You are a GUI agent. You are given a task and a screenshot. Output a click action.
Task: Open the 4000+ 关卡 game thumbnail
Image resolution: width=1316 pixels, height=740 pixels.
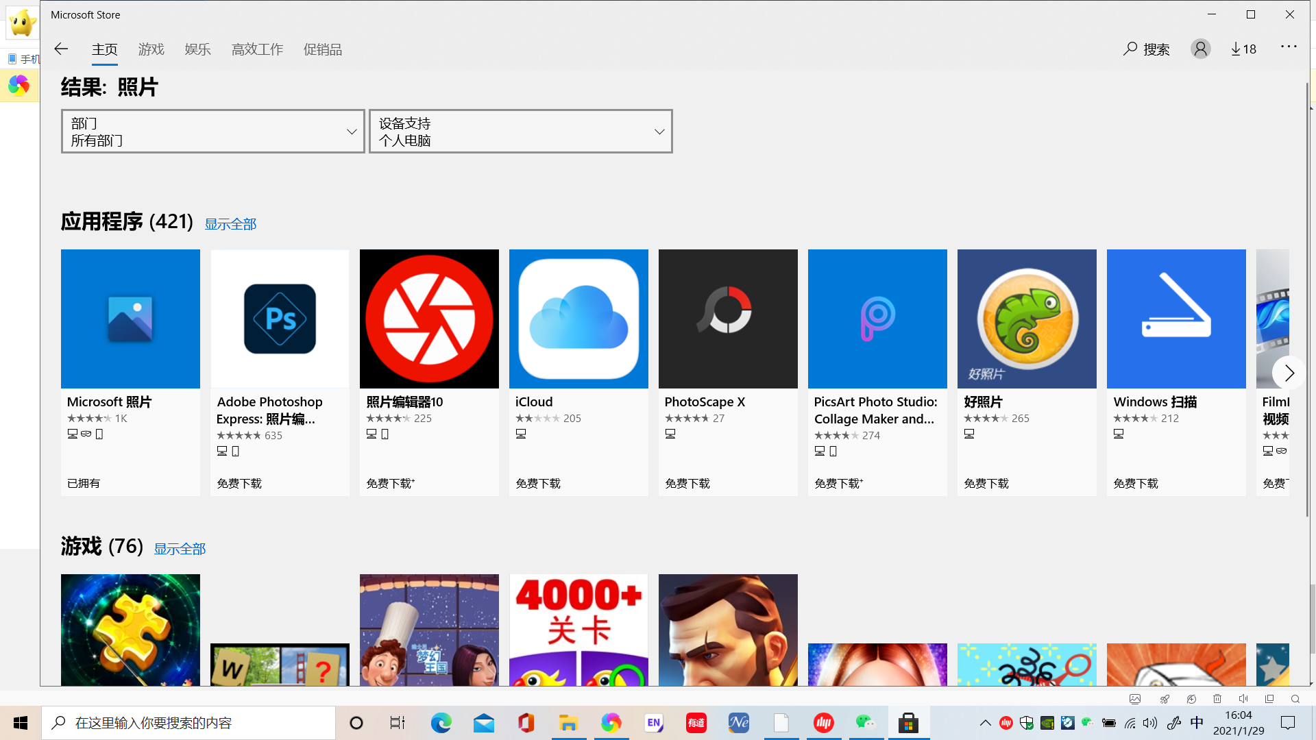pos(578,630)
